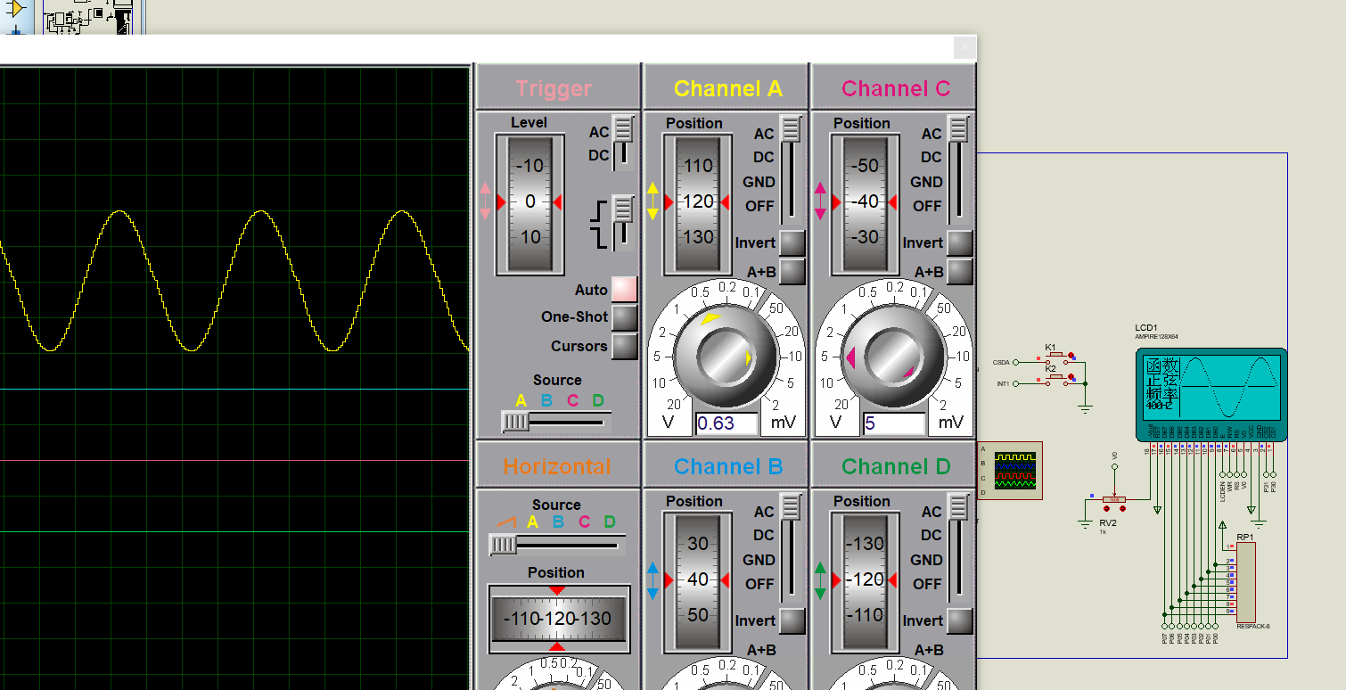Click the Horizontal header label

pyautogui.click(x=556, y=466)
